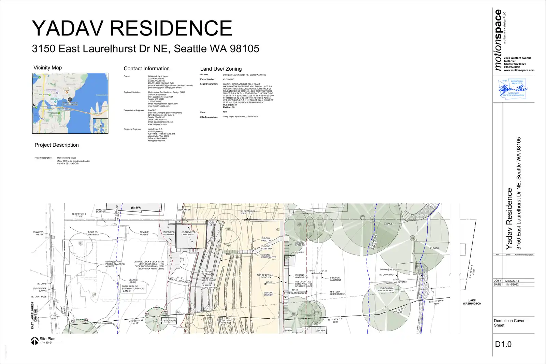The image size is (546, 364).
Task: Open the Vicinity Map thumbnail image
Action: (x=70, y=103)
